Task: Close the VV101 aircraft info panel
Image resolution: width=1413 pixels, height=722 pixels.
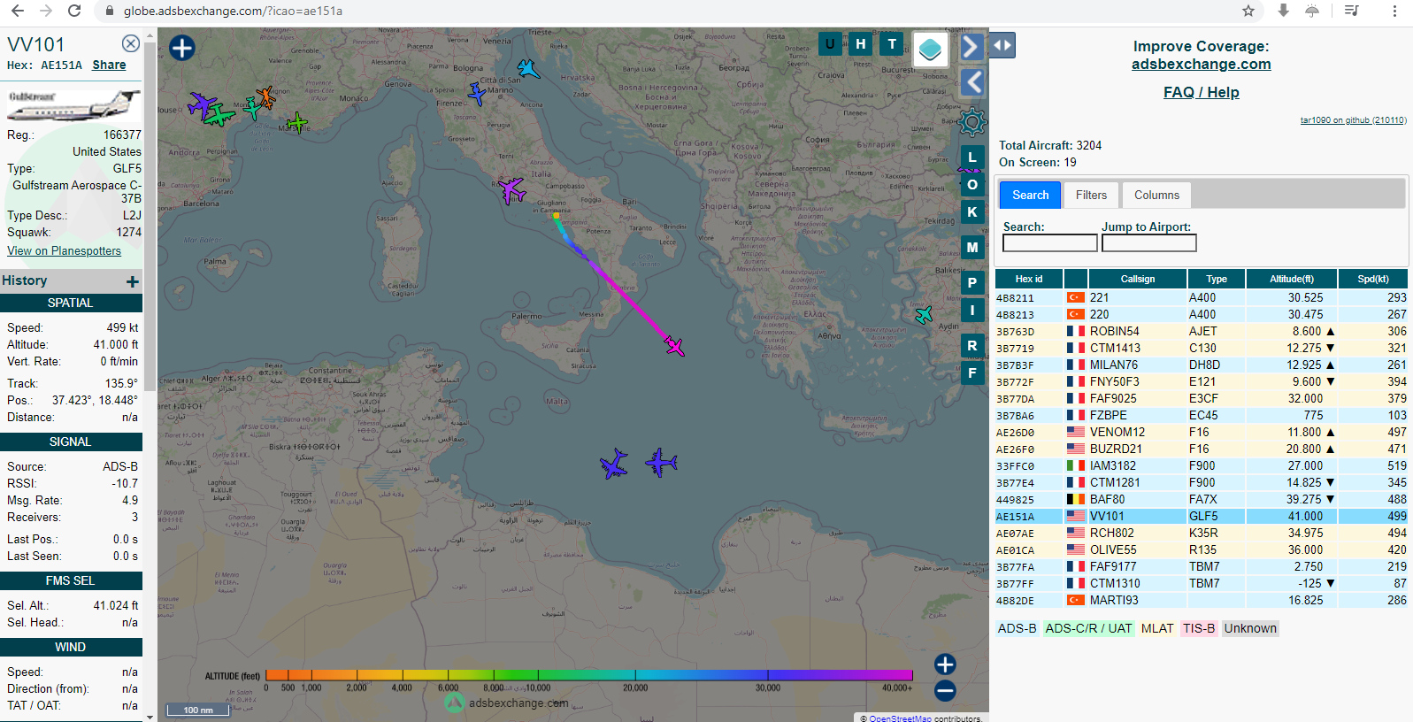Action: [130, 43]
